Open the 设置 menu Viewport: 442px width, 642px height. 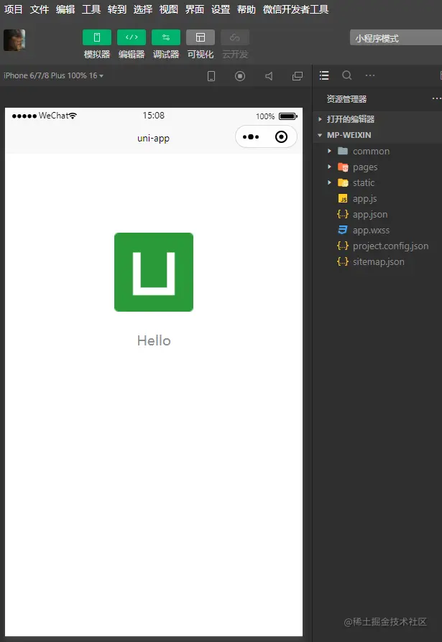coord(221,9)
